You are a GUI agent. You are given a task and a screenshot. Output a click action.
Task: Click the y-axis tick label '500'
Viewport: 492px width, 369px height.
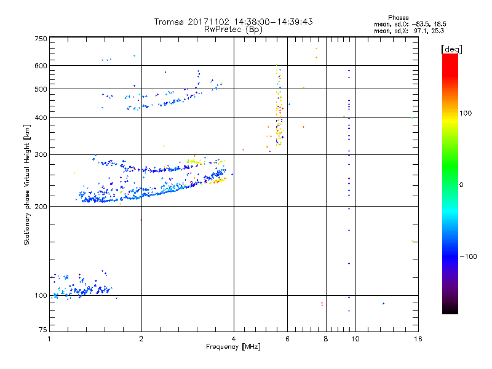(x=41, y=89)
